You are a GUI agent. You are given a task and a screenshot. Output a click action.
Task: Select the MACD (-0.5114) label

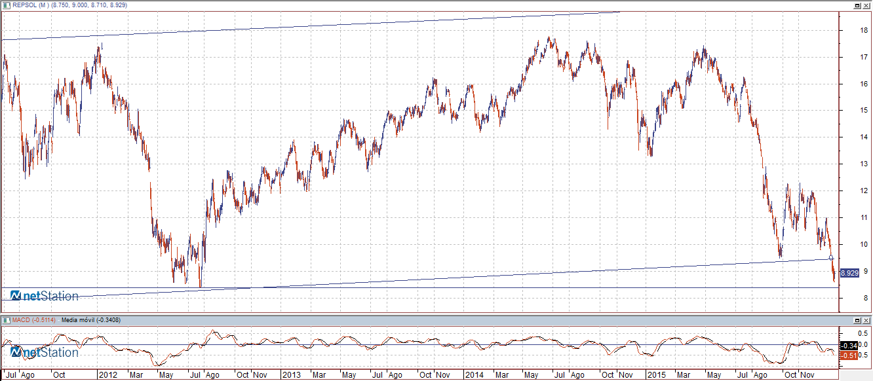(35, 319)
